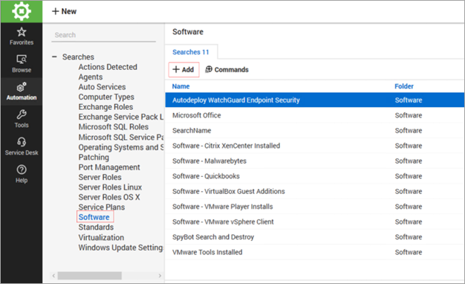Viewport: 465px width, 284px height.
Task: Open Favorites in the sidebar
Action: pos(22,36)
